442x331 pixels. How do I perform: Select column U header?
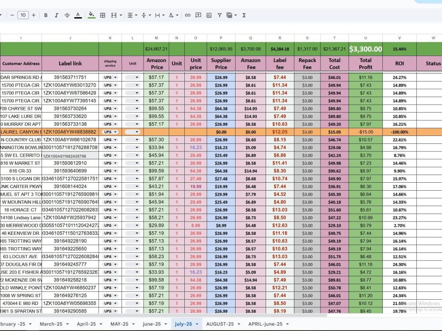coord(366,38)
